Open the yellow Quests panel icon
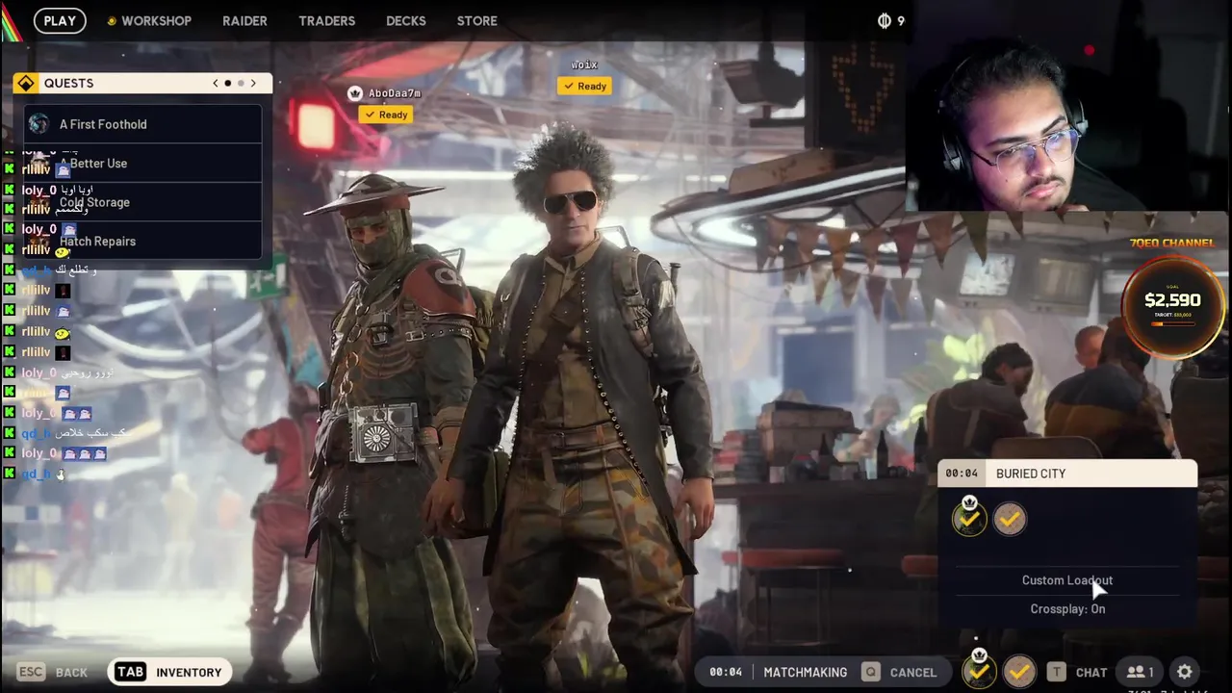This screenshot has width=1232, height=693. pyautogui.click(x=26, y=83)
